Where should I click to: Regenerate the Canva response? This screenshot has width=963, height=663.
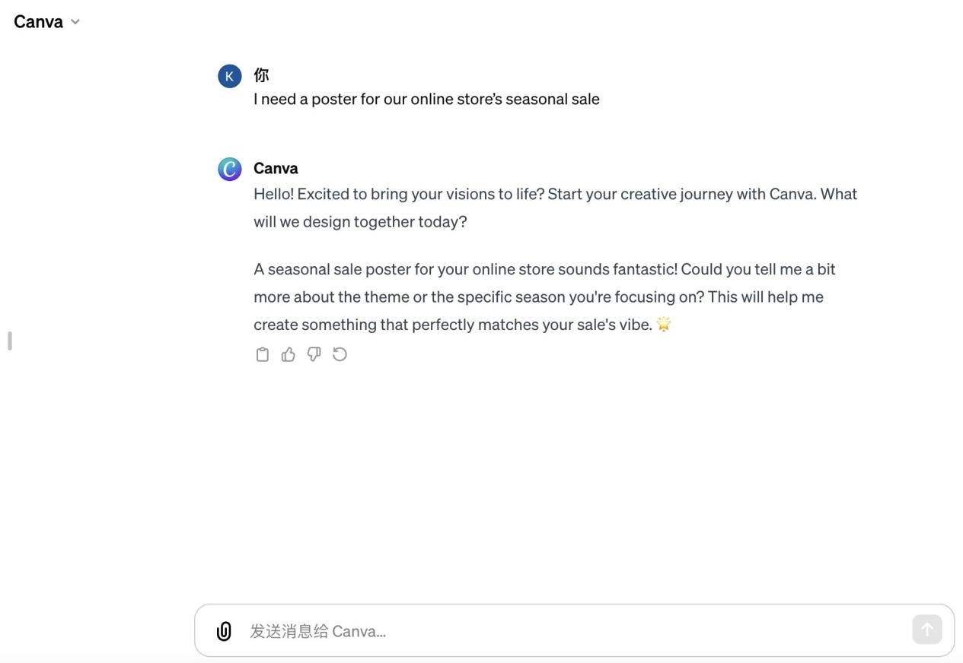pos(340,354)
